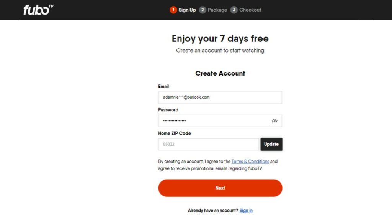
Task: Click the Create Account heading
Action: coord(220,73)
